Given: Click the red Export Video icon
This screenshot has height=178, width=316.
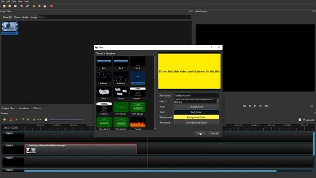Looking at the screenshot, I should (x=51, y=6).
